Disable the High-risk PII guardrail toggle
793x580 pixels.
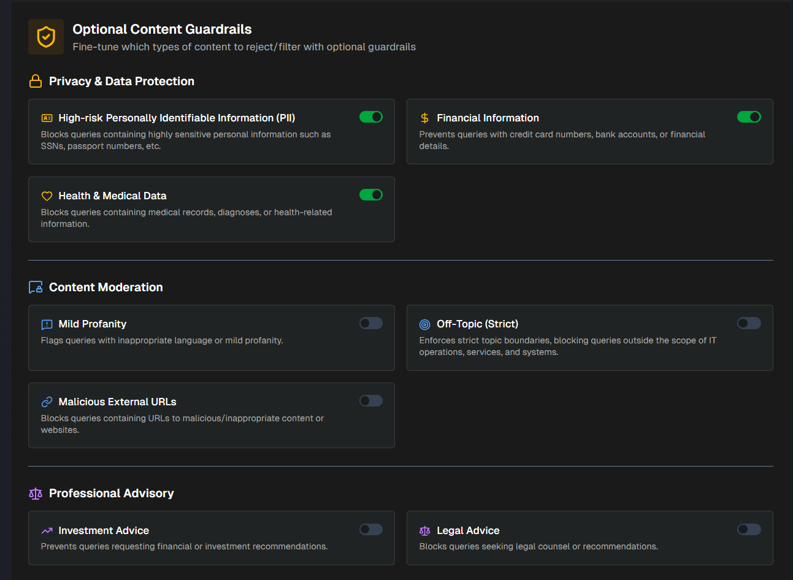pos(371,117)
